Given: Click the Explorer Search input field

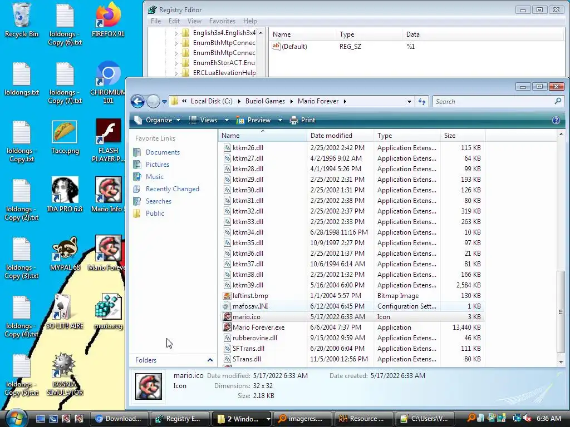Looking at the screenshot, I should pyautogui.click(x=493, y=101).
